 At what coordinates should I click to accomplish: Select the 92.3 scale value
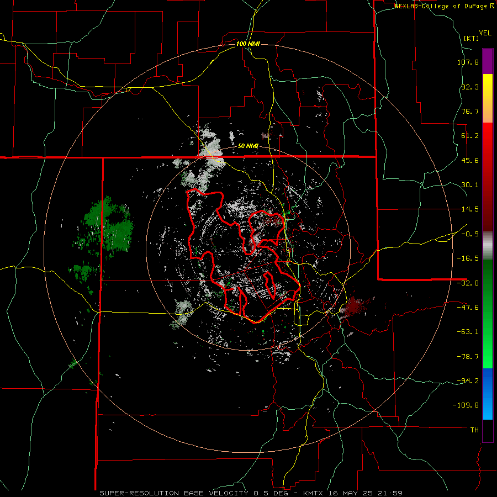(470, 87)
